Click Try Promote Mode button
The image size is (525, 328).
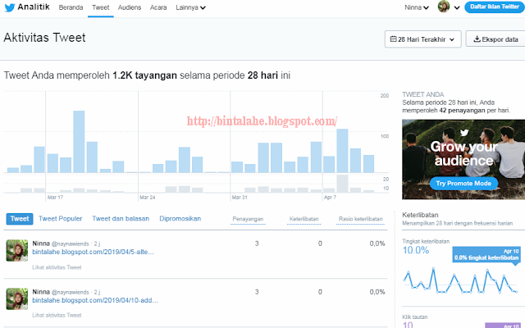pyautogui.click(x=463, y=184)
